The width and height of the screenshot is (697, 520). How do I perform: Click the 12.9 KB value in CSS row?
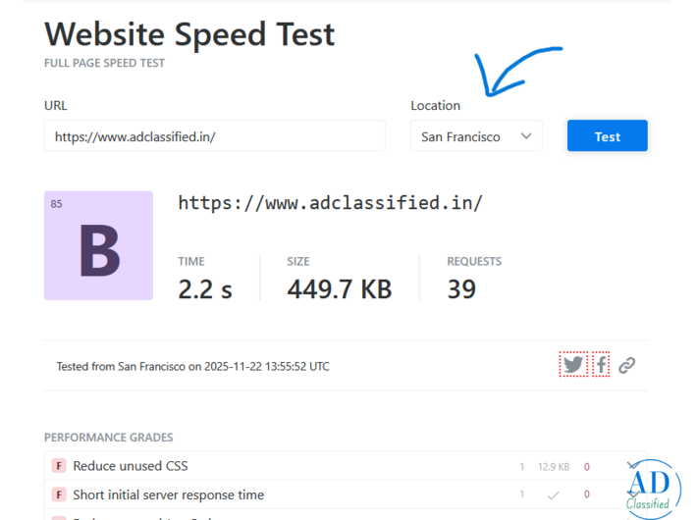(x=554, y=467)
